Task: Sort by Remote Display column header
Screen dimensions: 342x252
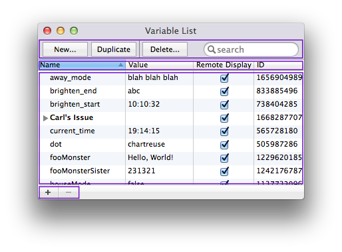Action: point(224,65)
